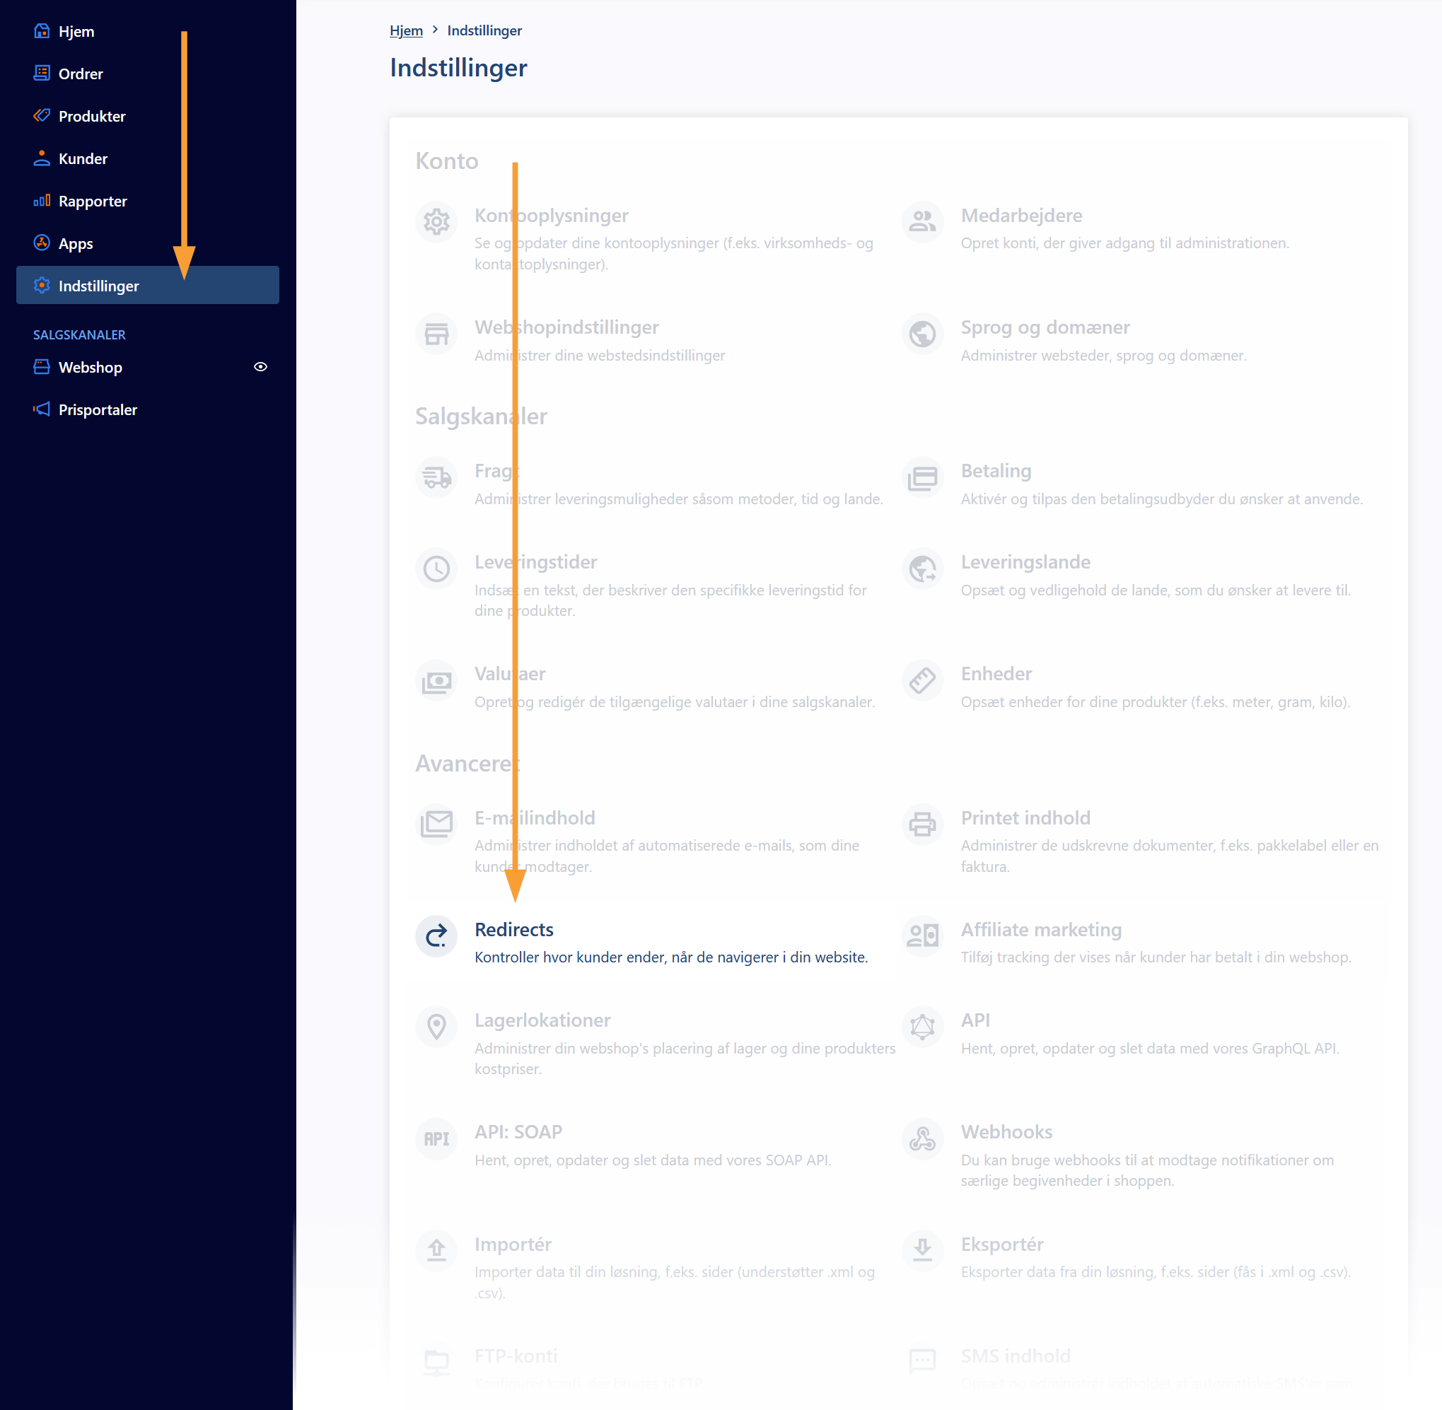
Task: Click the API GraphQL icon
Action: pos(922,1027)
